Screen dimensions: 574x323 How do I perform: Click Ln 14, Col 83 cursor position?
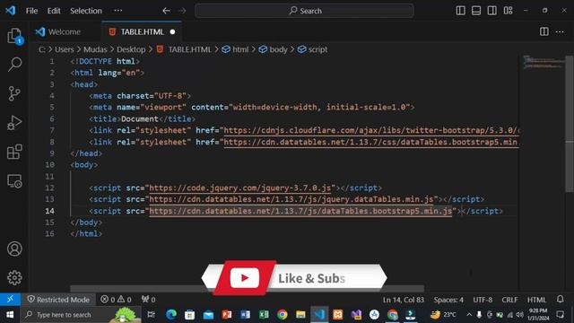[x=404, y=300]
